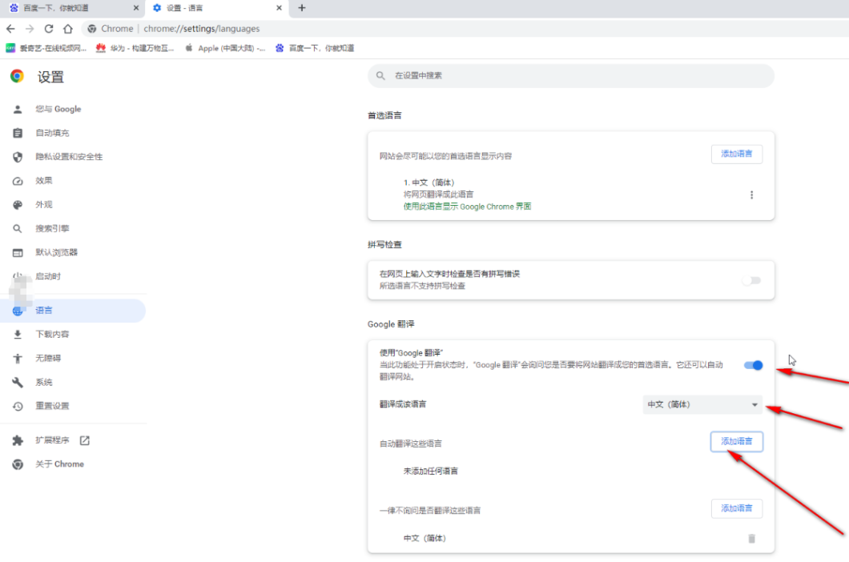
Task: Click the wrench icon beside 系统
Action: (18, 382)
